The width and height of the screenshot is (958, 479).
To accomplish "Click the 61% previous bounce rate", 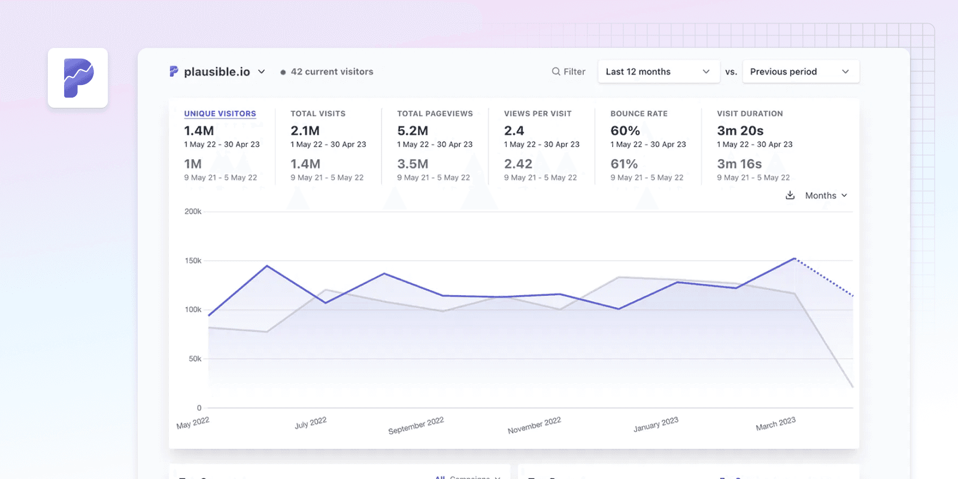I will coord(624,164).
